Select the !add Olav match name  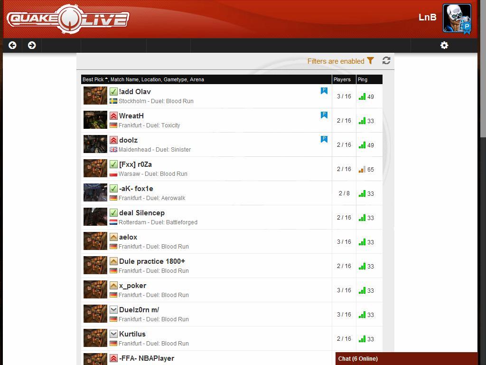[135, 92]
